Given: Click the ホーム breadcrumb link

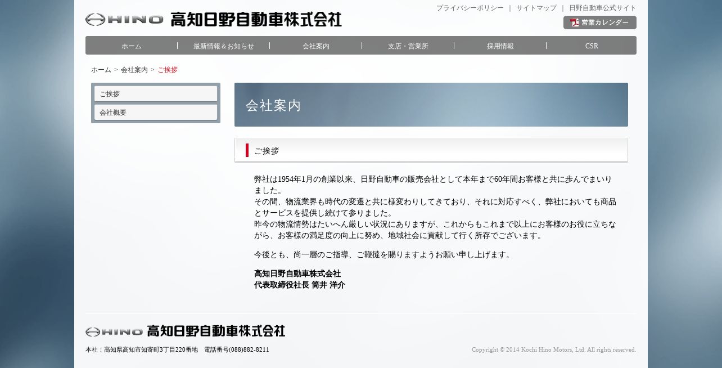Looking at the screenshot, I should pos(101,70).
